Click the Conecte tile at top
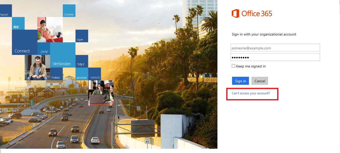The height and width of the screenshot is (153, 340). coord(69,11)
